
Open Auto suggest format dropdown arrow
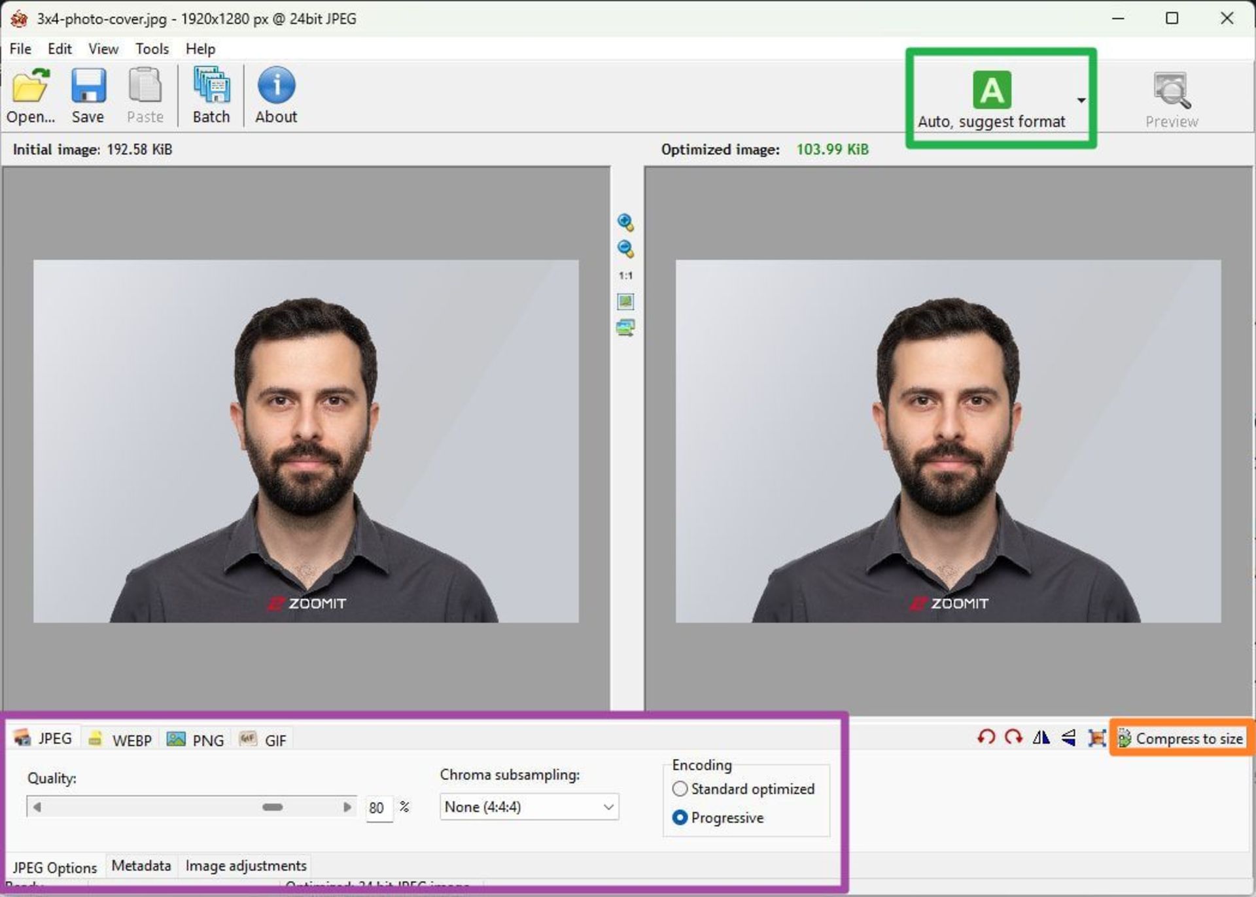(1081, 100)
